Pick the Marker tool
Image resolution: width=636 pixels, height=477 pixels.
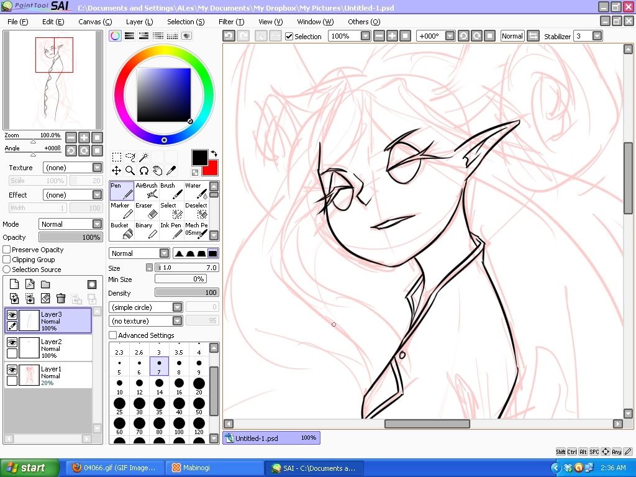coord(121,211)
